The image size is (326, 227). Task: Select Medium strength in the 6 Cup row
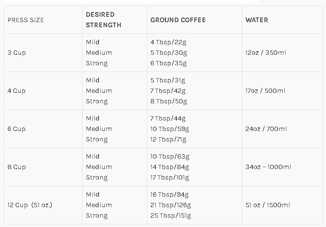[x=99, y=129]
